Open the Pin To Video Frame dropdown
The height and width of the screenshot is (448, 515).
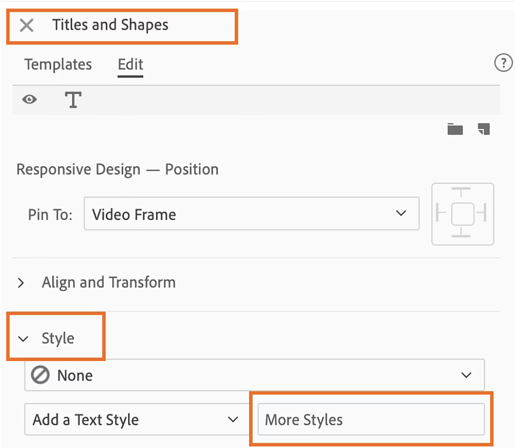[x=251, y=214]
